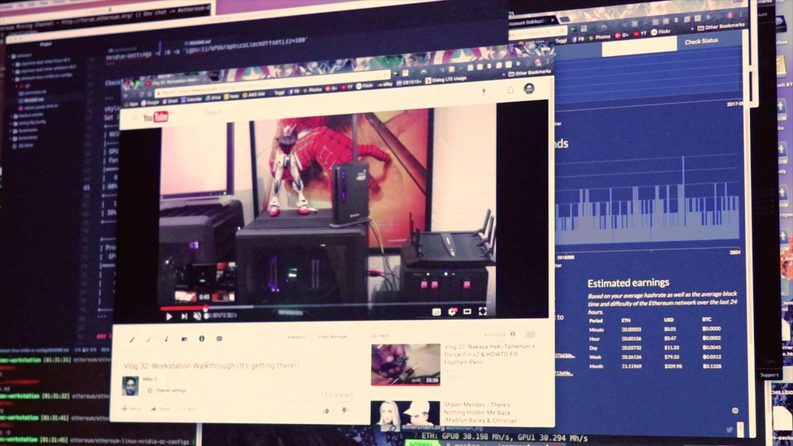
Task: Mute the video player volume
Action: coord(197,316)
